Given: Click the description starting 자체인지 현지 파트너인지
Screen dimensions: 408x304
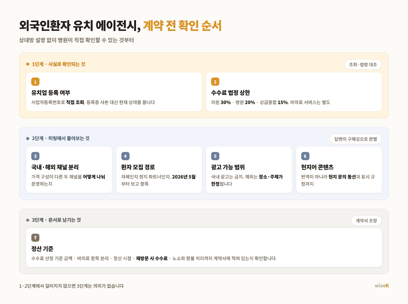Looking at the screenshot, I should (x=158, y=180).
